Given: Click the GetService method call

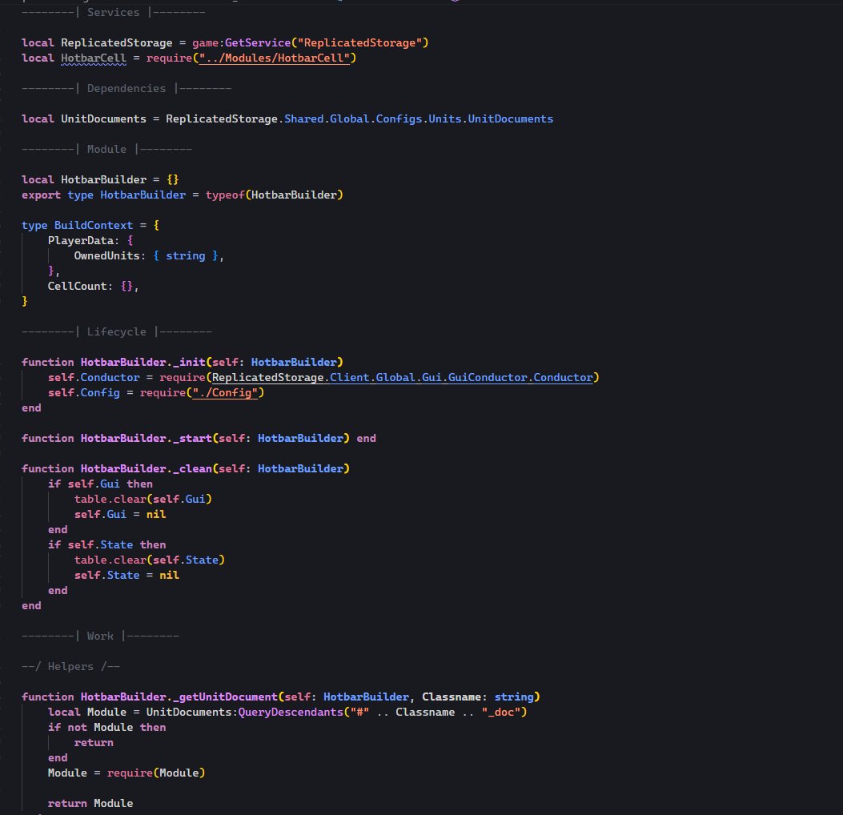Looking at the screenshot, I should tap(258, 43).
